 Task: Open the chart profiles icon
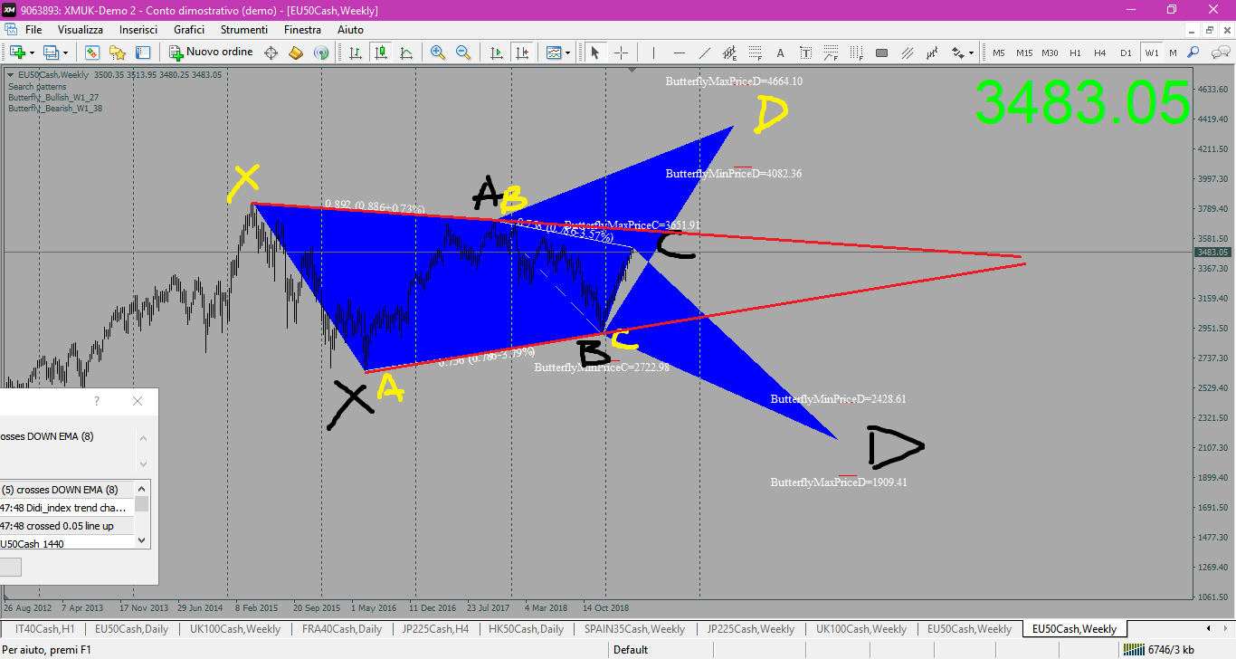[52, 53]
